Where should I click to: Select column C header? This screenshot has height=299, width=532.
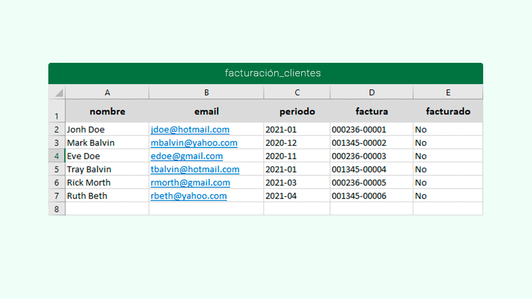pos(297,92)
